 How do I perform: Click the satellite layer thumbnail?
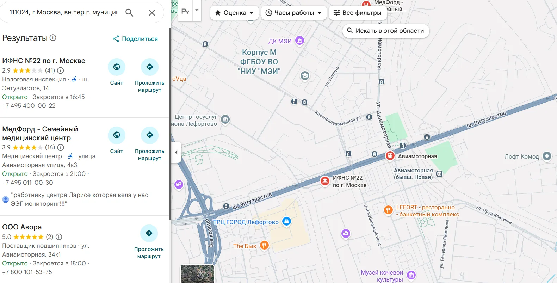(197, 274)
